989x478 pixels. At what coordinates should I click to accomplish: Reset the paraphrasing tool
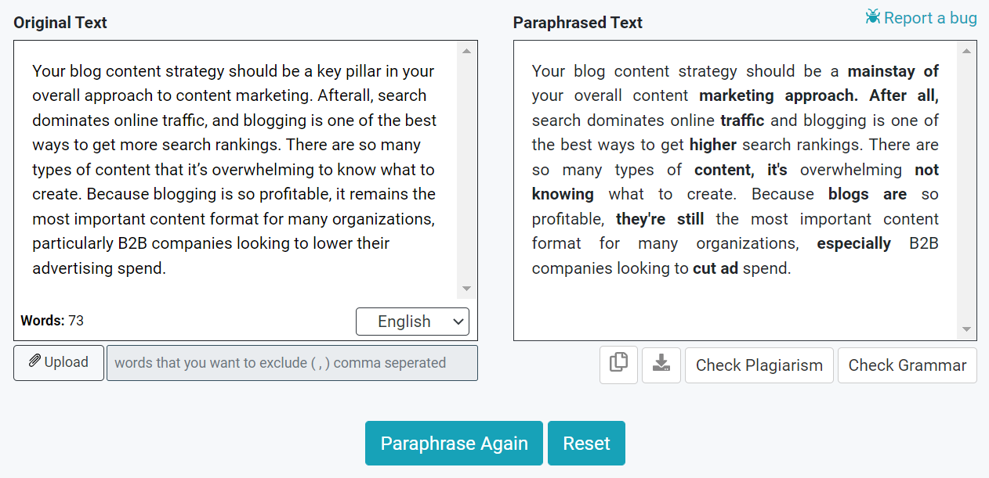tap(586, 444)
